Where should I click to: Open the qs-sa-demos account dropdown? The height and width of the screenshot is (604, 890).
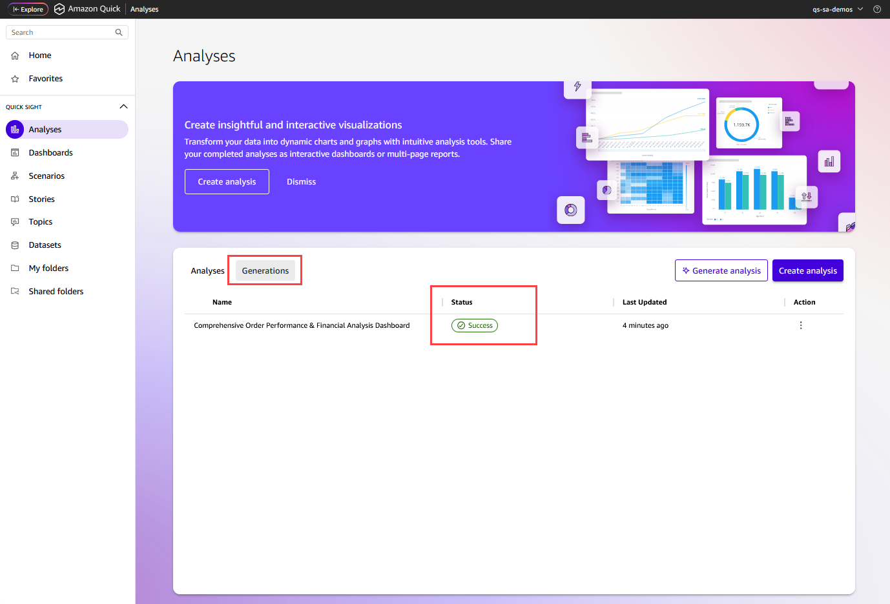[838, 9]
